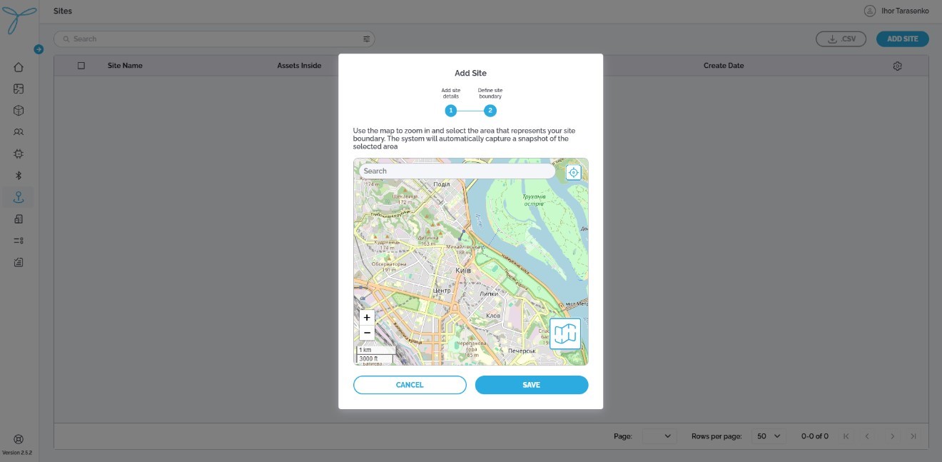Sort by Site Name column

point(125,66)
